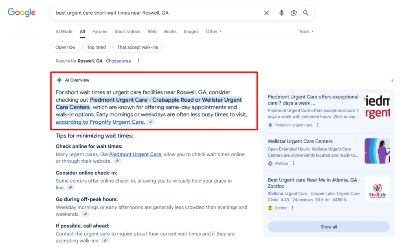Image resolution: width=417 pixels, height=247 pixels.
Task: Open AI Overview three-dot options menu
Action: tap(392, 81)
